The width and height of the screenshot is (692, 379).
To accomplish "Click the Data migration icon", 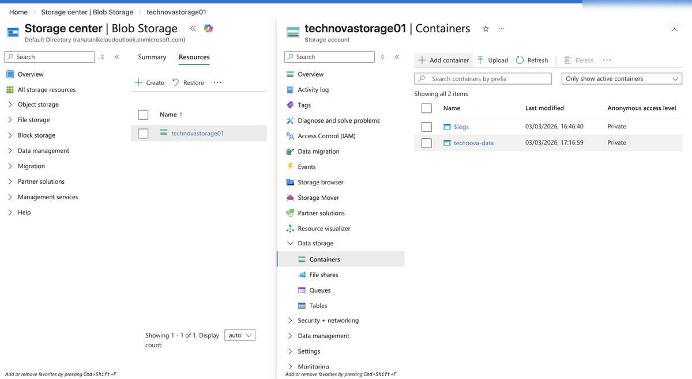I will pyautogui.click(x=290, y=151).
